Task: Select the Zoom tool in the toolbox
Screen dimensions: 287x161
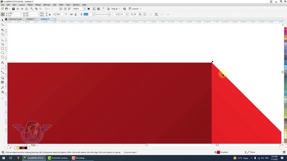Action: click(x=3, y=34)
